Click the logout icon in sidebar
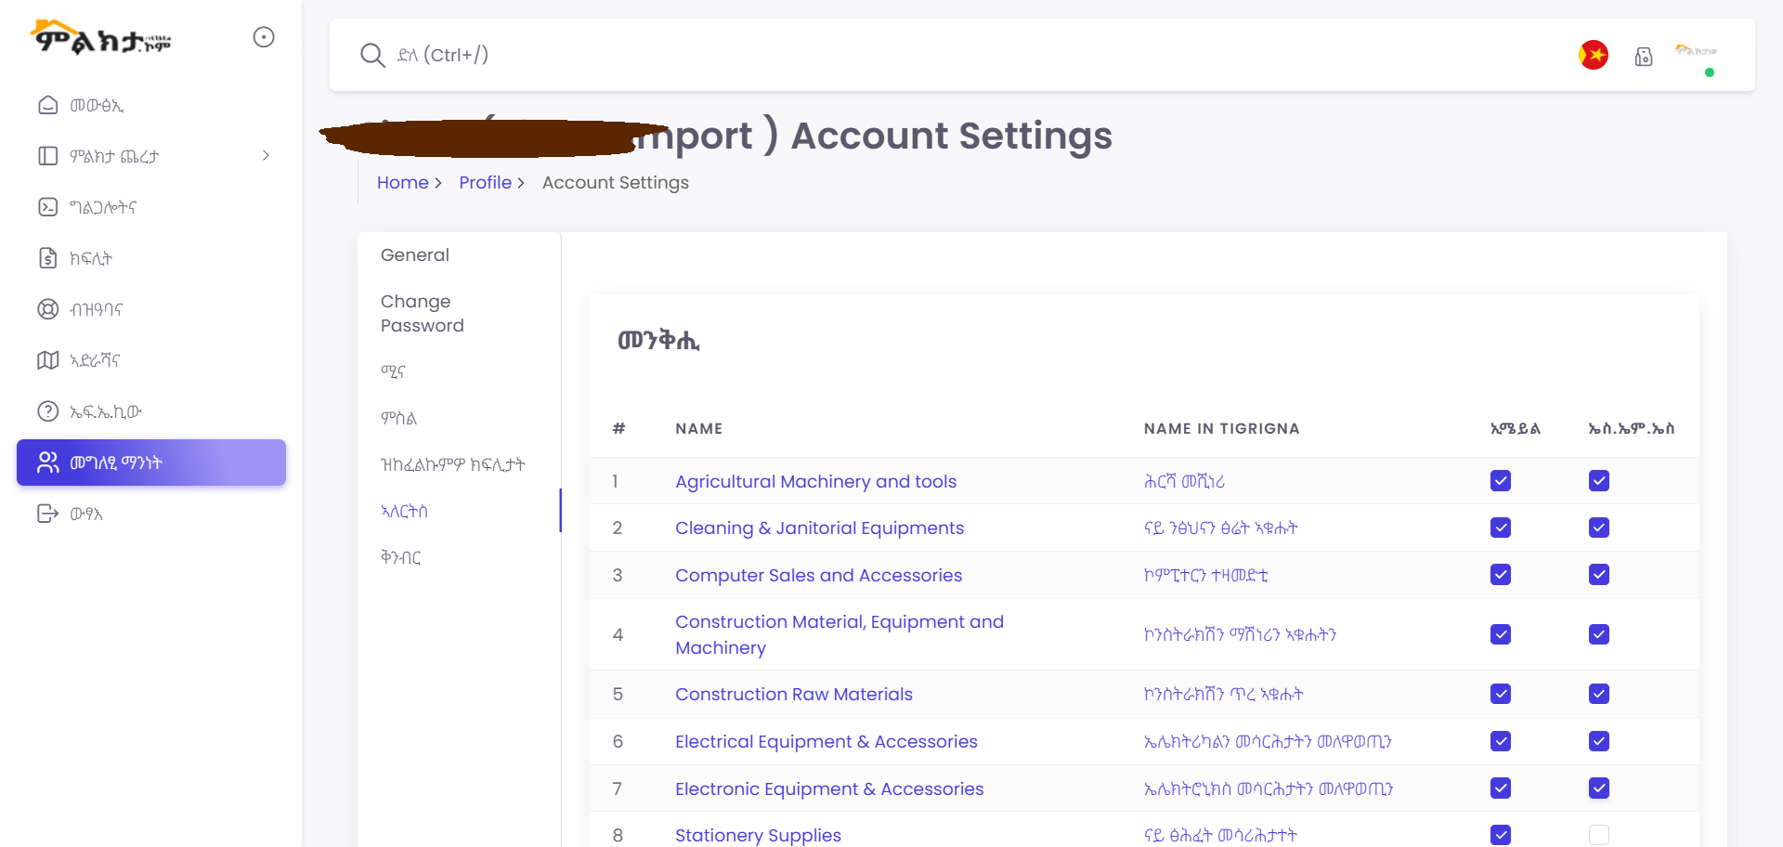This screenshot has height=847, width=1783. click(47, 514)
